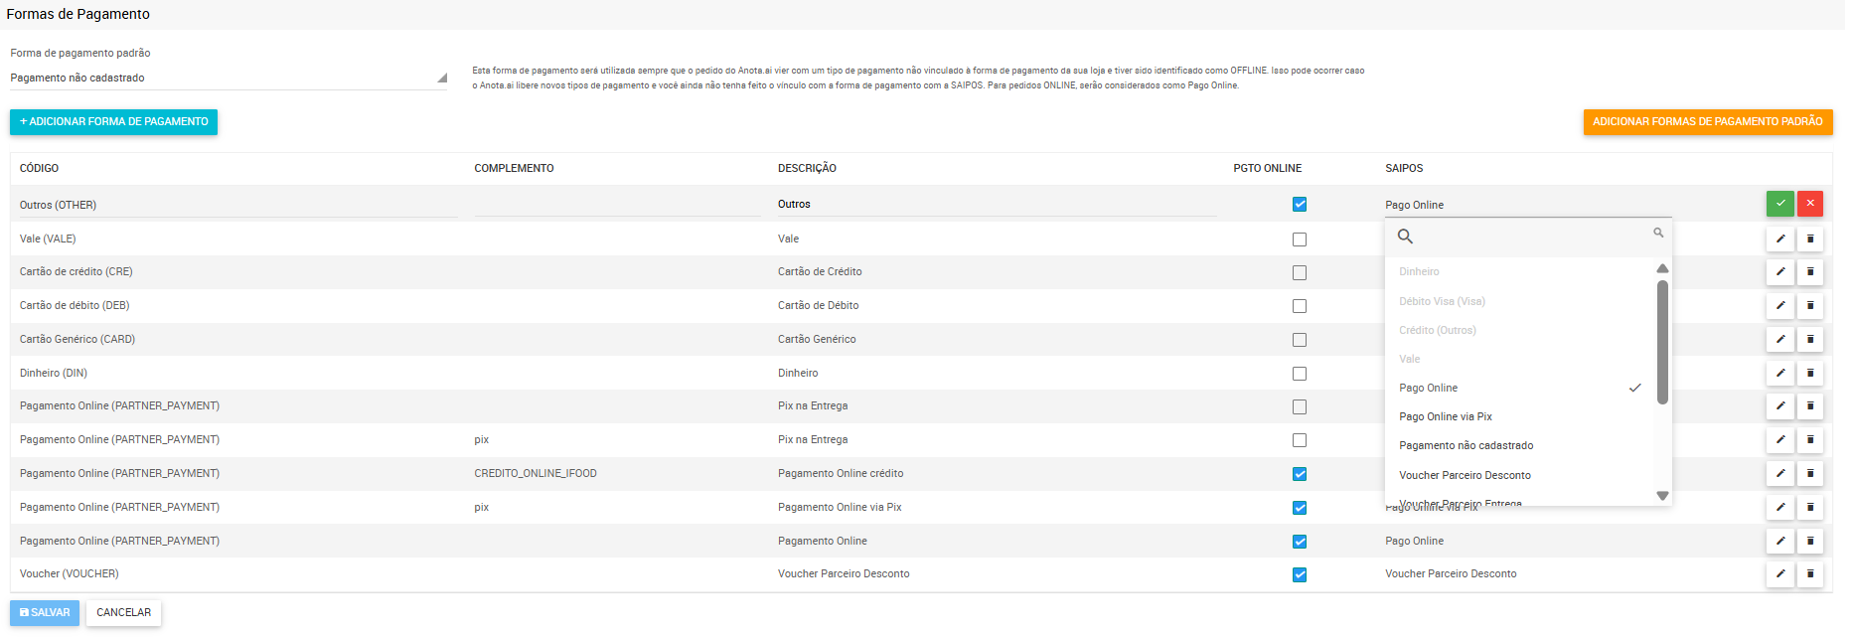Uncheck Pgto Online for Outros (OTHER)
This screenshot has width=1854, height=638.
[1299, 205]
